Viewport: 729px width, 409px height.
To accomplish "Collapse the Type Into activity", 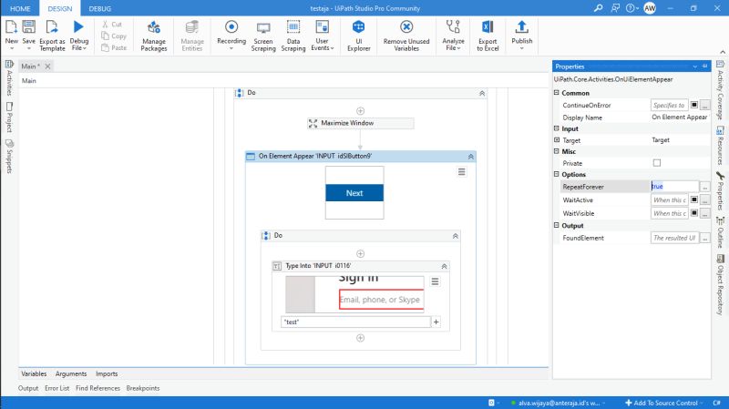I will click(x=444, y=266).
